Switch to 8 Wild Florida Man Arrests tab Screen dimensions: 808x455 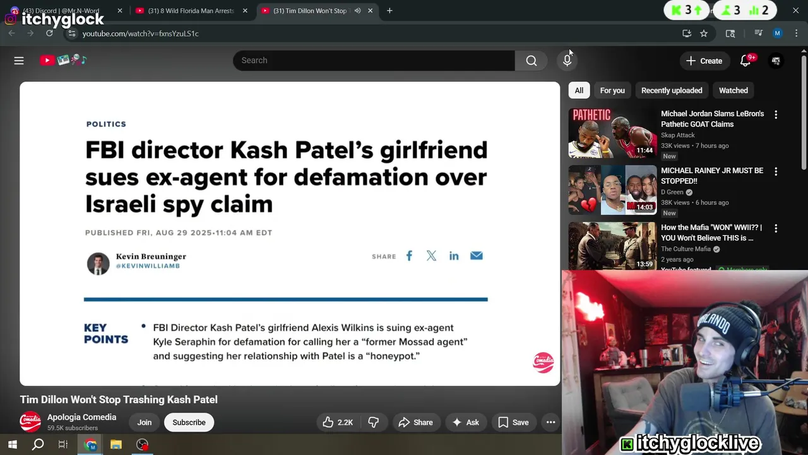(191, 11)
